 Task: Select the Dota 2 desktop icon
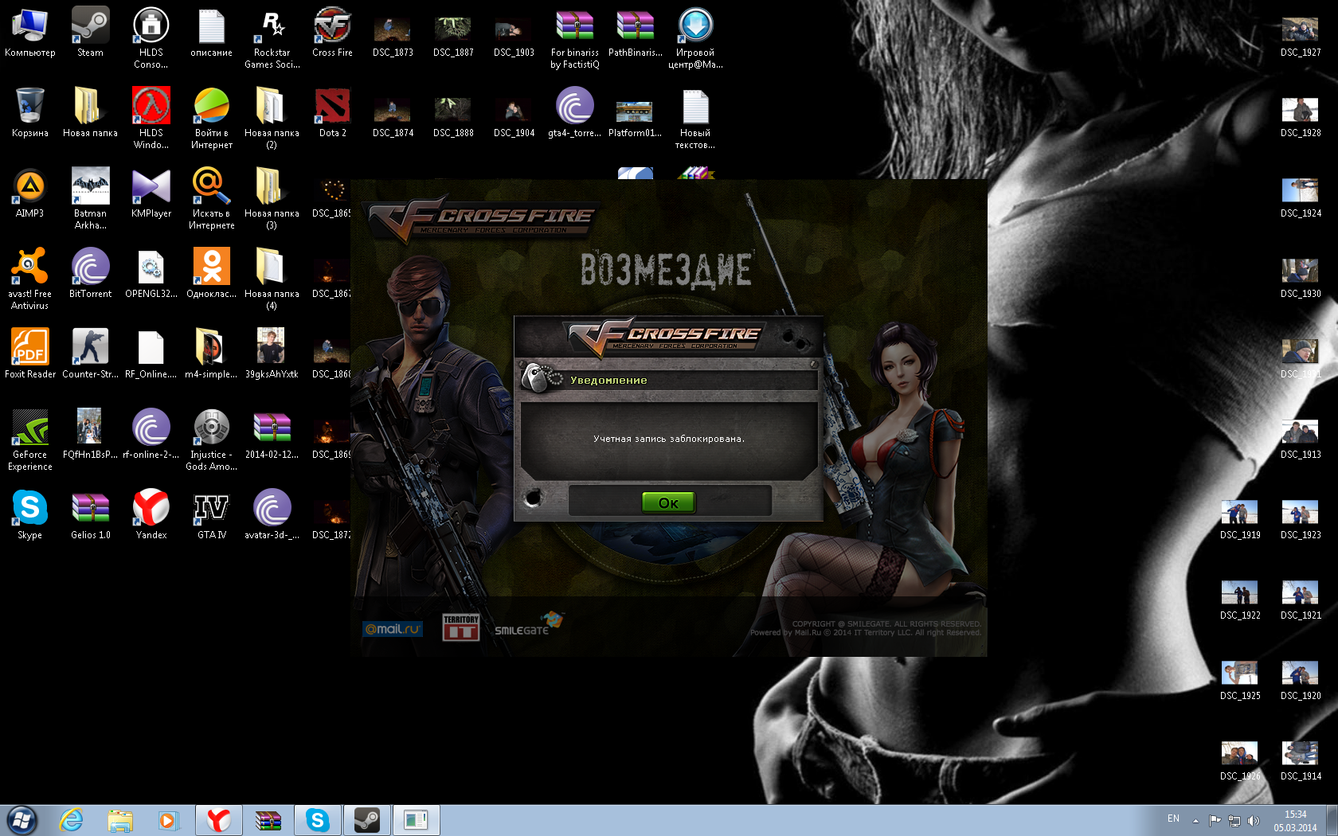click(332, 114)
